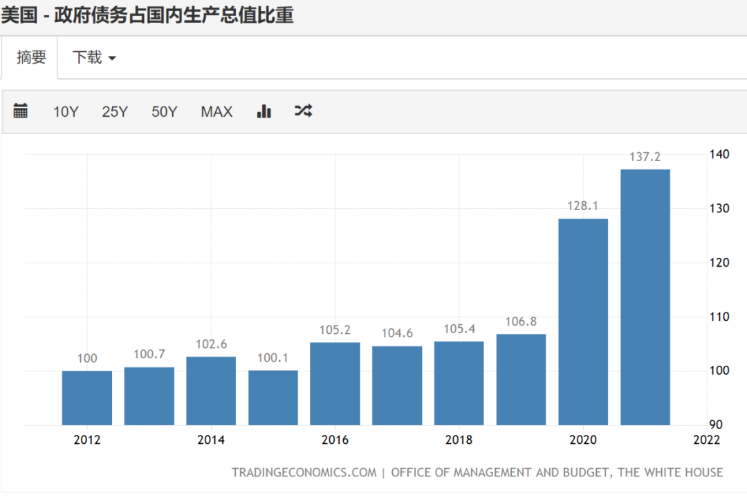
Task: Select the 50Y time range
Action: [165, 111]
